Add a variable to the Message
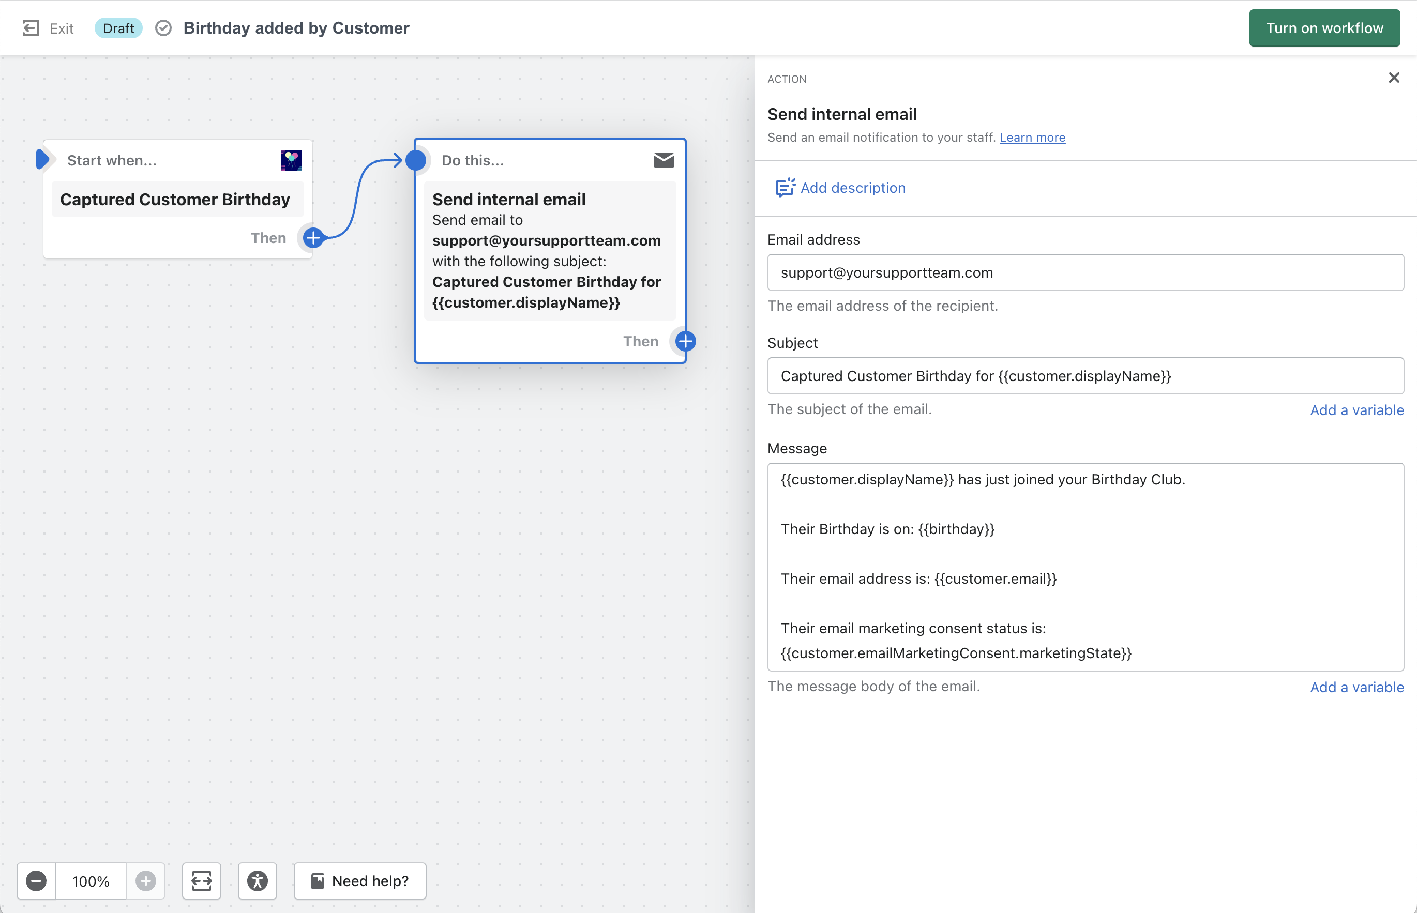Screen dimensions: 1417x913 [1356, 687]
